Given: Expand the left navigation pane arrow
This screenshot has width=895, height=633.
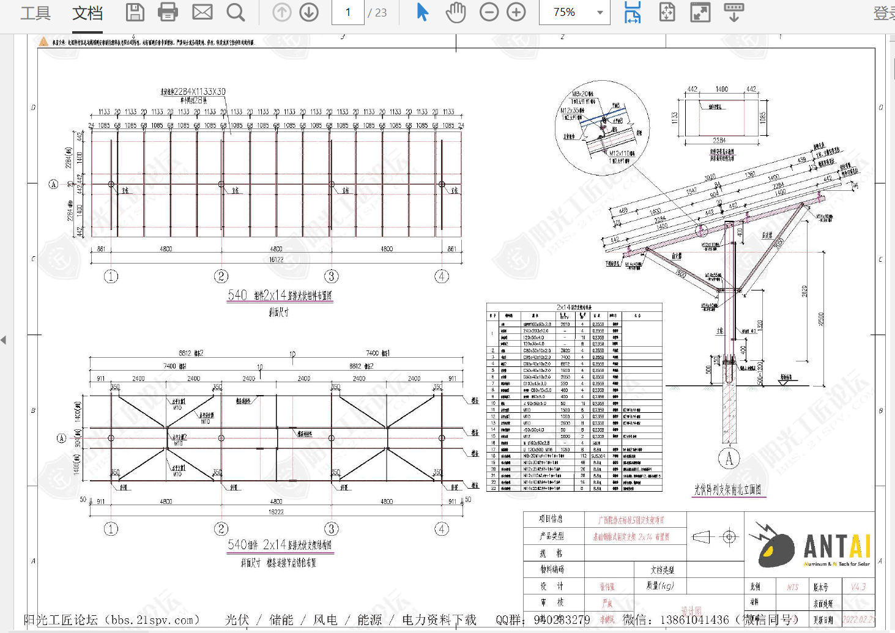Looking at the screenshot, I should 4,340.
